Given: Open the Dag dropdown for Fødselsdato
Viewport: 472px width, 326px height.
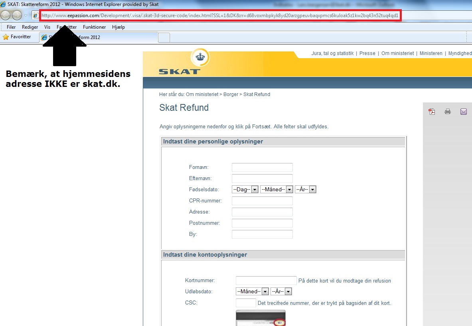Looking at the screenshot, I should point(245,189).
